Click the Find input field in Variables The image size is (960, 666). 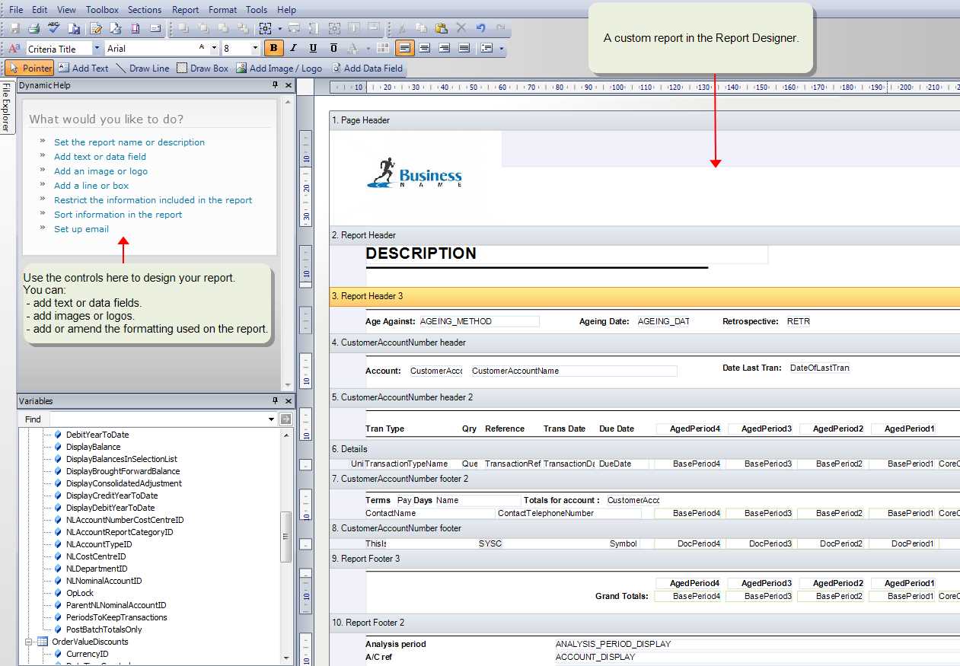pos(158,419)
